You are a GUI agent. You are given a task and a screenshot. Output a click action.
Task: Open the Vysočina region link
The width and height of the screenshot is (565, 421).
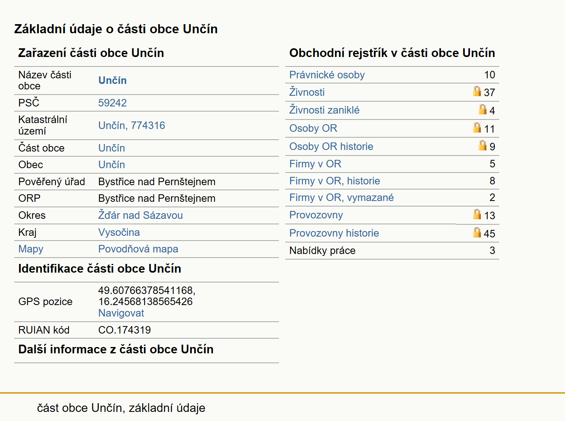point(119,232)
